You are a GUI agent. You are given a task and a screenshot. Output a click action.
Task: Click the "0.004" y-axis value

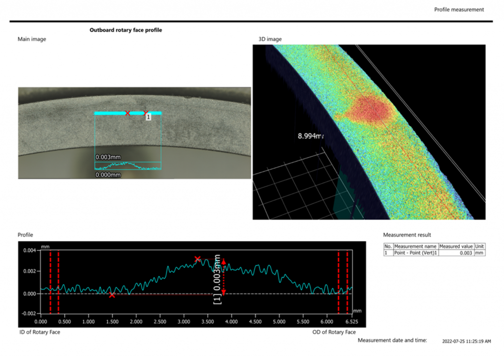point(29,250)
